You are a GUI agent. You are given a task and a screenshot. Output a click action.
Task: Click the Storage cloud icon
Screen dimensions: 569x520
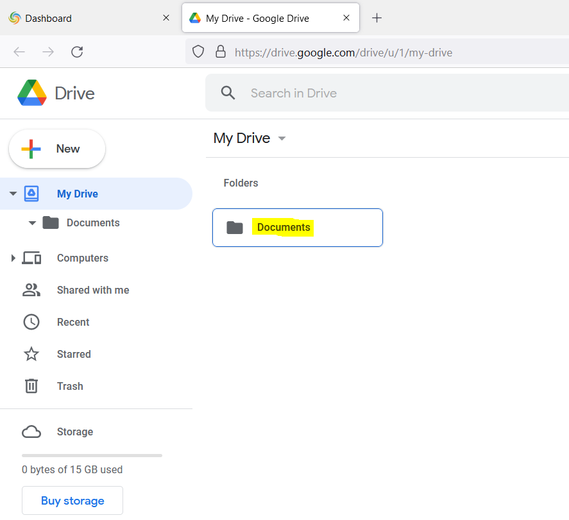pyautogui.click(x=31, y=432)
